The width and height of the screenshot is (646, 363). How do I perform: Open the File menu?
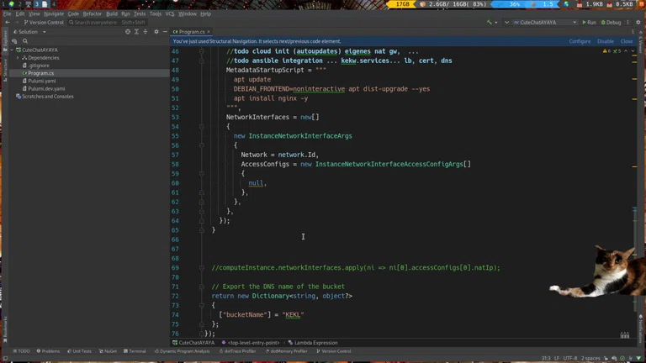(x=8, y=13)
